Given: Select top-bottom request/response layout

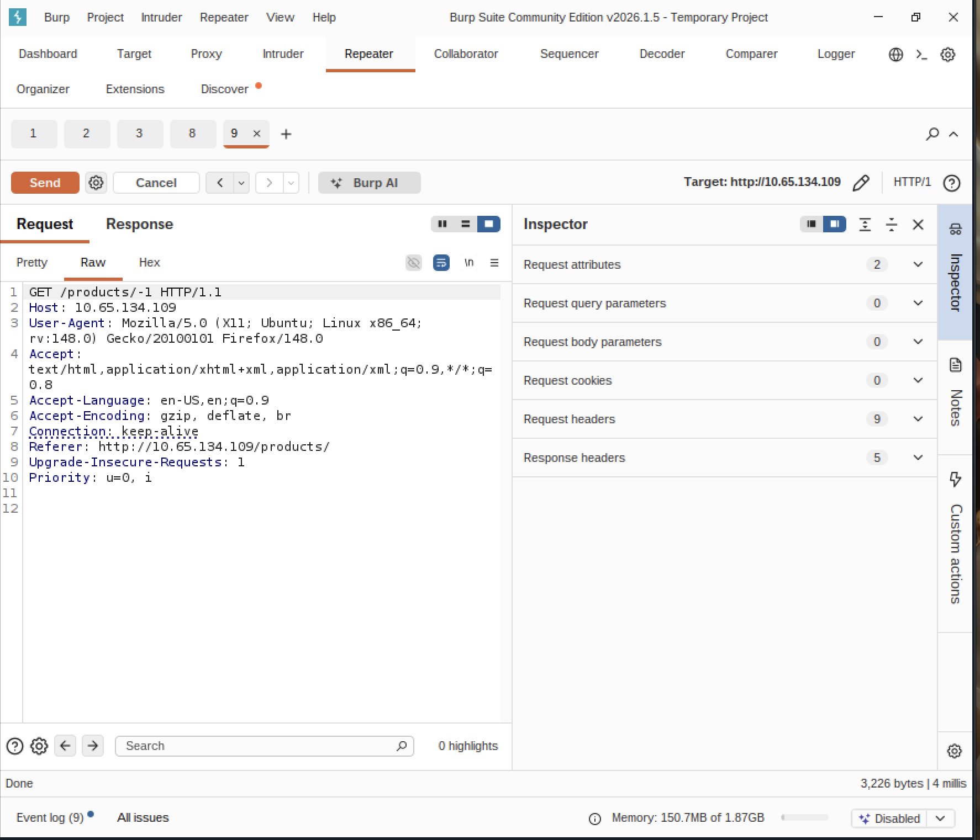Looking at the screenshot, I should click(x=466, y=224).
